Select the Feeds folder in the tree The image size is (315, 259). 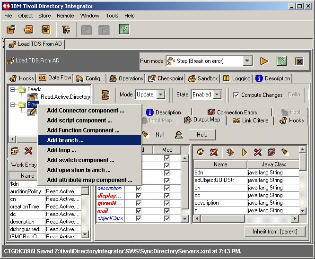(x=34, y=89)
